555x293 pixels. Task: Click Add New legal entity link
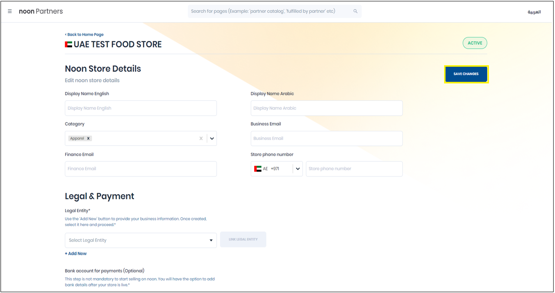(x=76, y=253)
